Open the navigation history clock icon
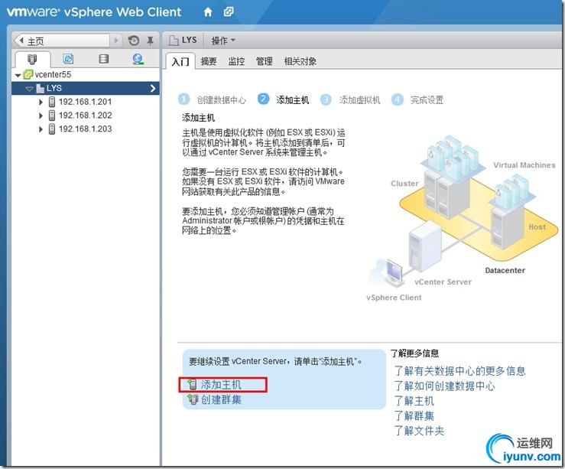This screenshot has width=565, height=469. [x=134, y=41]
